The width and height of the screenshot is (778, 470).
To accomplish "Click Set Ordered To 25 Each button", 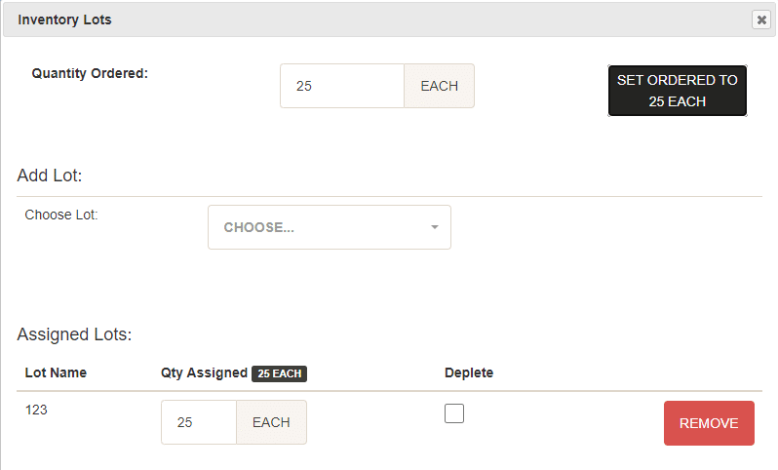I will 678,91.
